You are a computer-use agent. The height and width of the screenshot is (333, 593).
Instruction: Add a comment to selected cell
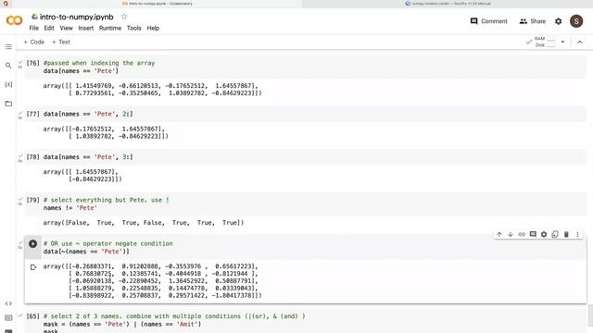(533, 234)
